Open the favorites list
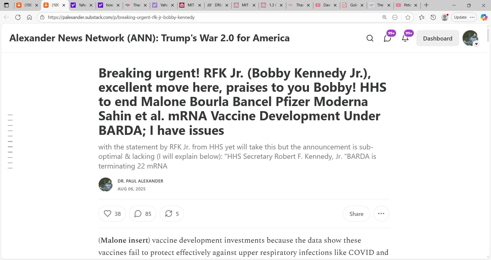This screenshot has height=260, width=491. pos(422,17)
